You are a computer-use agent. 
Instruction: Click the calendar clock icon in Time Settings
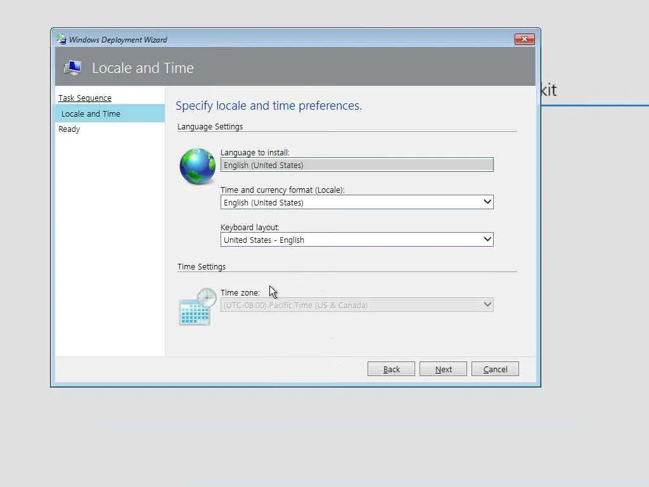click(198, 307)
